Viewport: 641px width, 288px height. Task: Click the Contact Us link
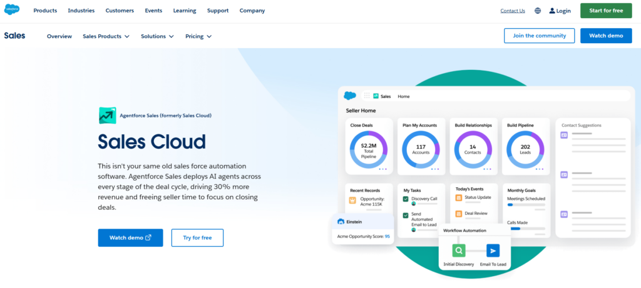coord(513,11)
